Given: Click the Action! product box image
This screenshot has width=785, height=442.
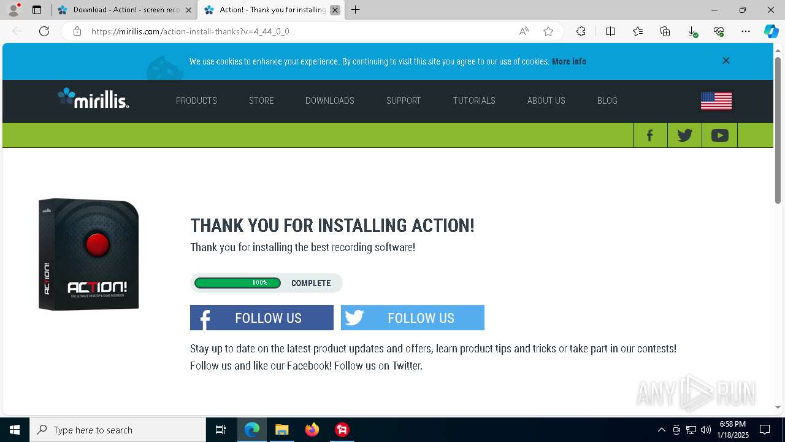Looking at the screenshot, I should [89, 254].
